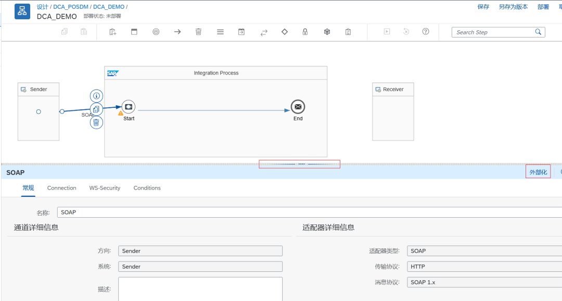Image resolution: width=562 pixels, height=301 pixels.
Task: Click the 系统 field showing Sender
Action: pos(200,267)
